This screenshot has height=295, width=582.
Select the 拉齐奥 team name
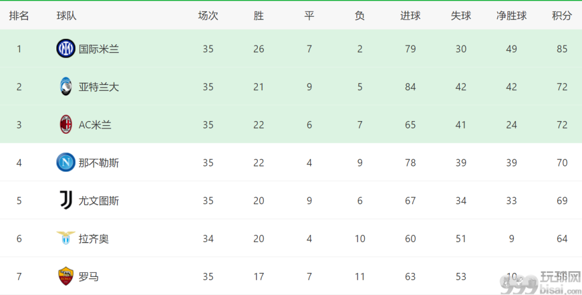pyautogui.click(x=94, y=239)
